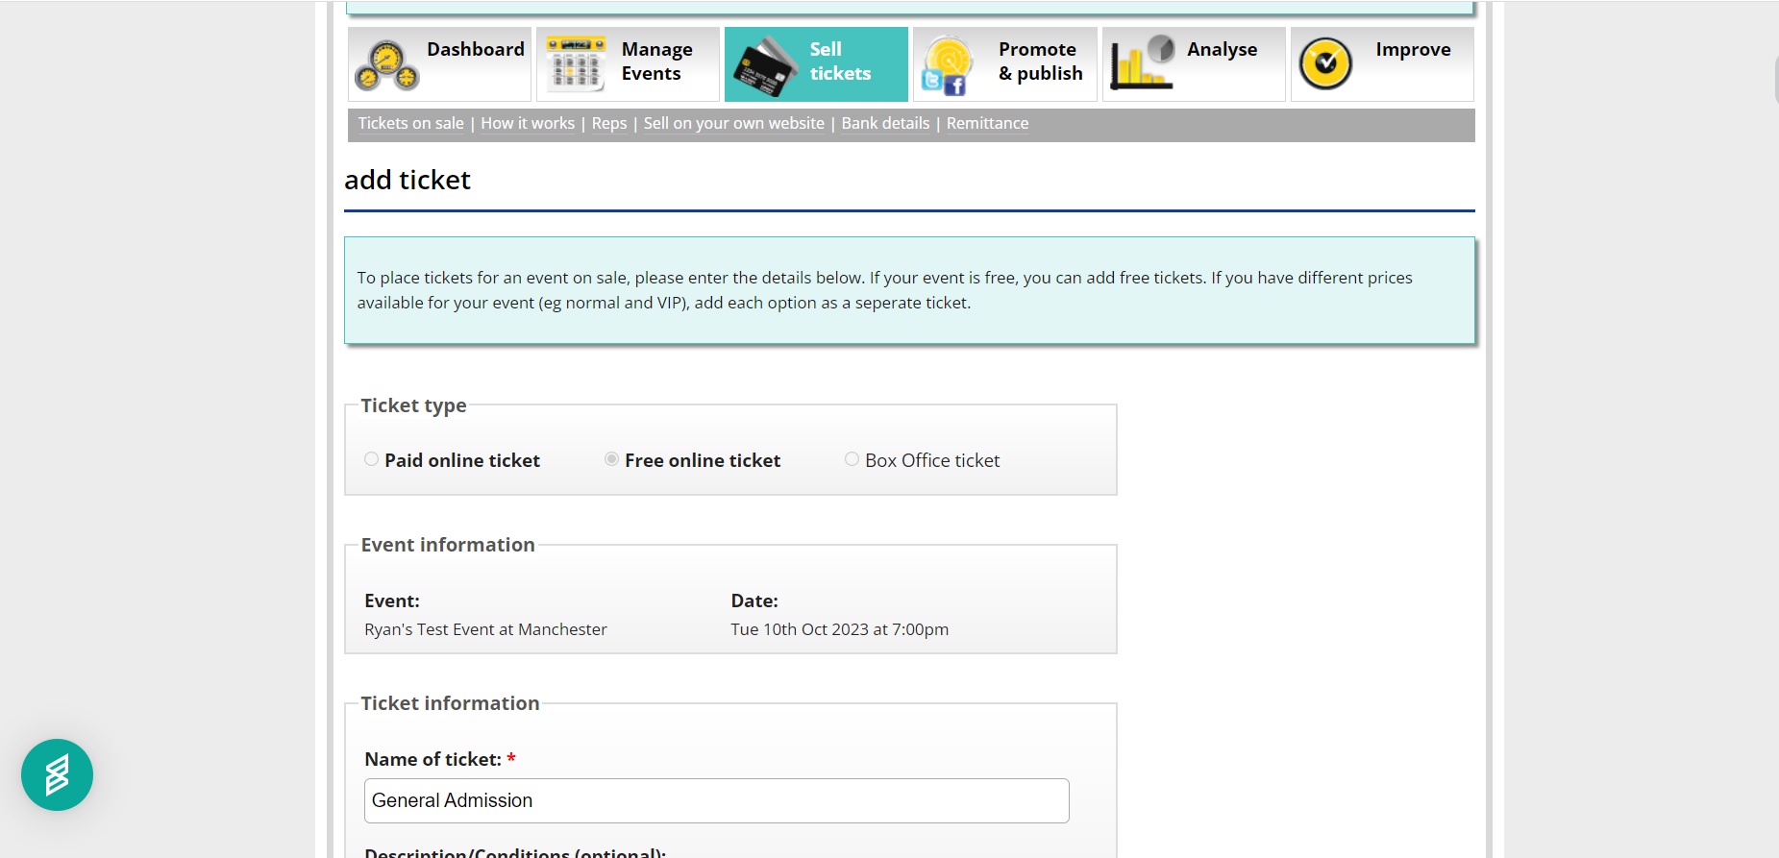Select the Box Office ticket option
The width and height of the screenshot is (1779, 858).
(x=852, y=459)
